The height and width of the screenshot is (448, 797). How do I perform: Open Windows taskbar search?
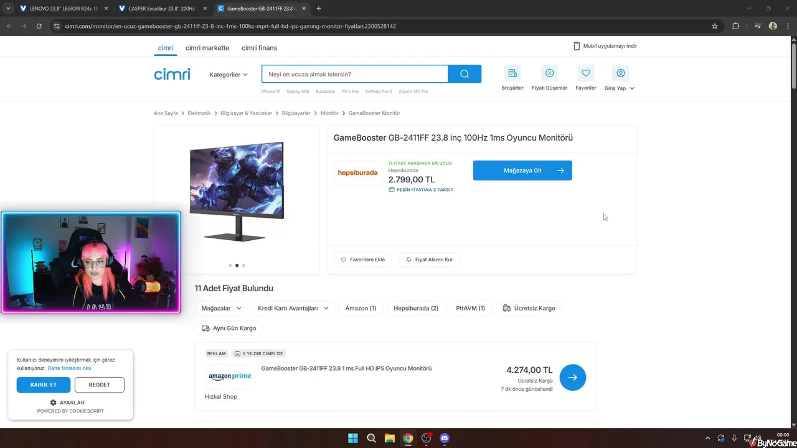[x=372, y=438]
